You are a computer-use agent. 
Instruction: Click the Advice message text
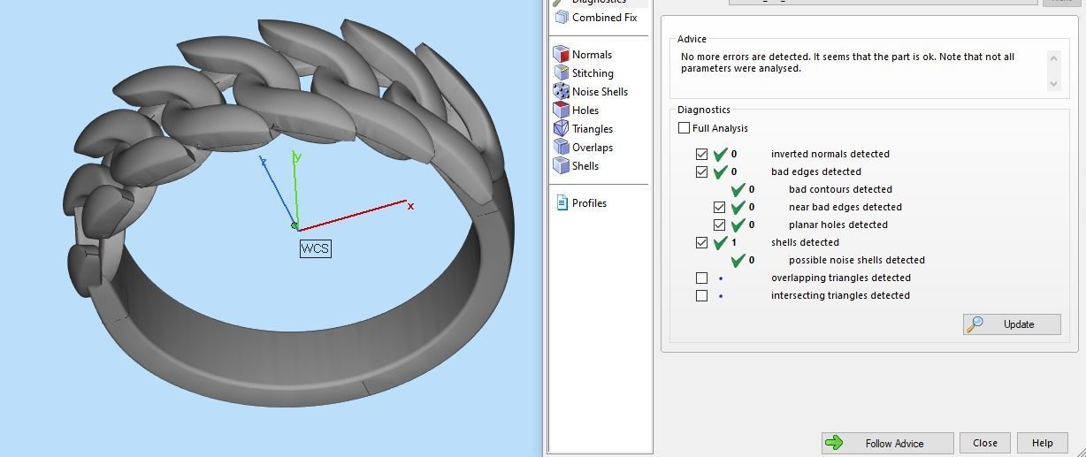coord(847,63)
